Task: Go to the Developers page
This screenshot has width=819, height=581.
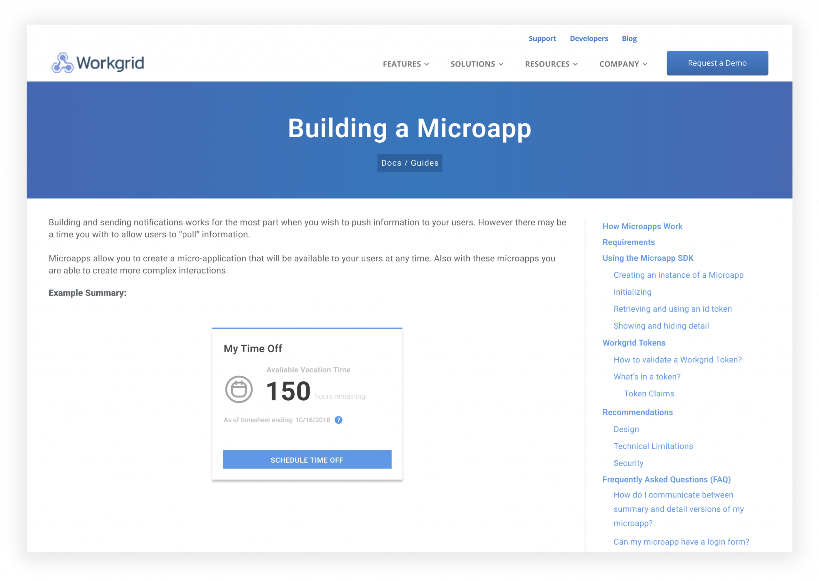Action: [589, 38]
